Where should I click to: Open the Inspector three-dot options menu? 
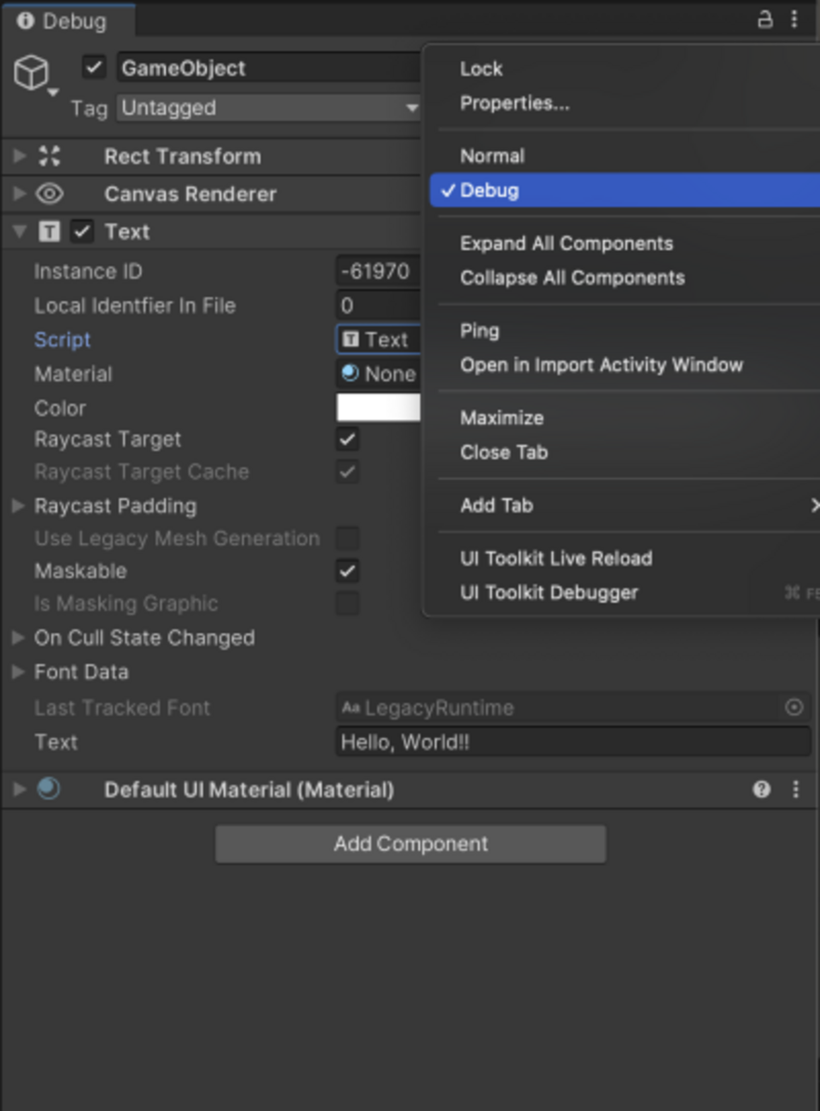pyautogui.click(x=794, y=20)
